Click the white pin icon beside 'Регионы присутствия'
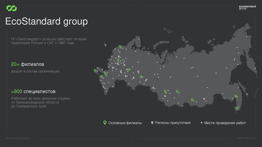The height and width of the screenshot is (147, 262). 152,123
